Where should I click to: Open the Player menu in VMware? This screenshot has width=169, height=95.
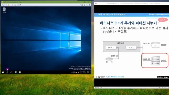[4, 5]
